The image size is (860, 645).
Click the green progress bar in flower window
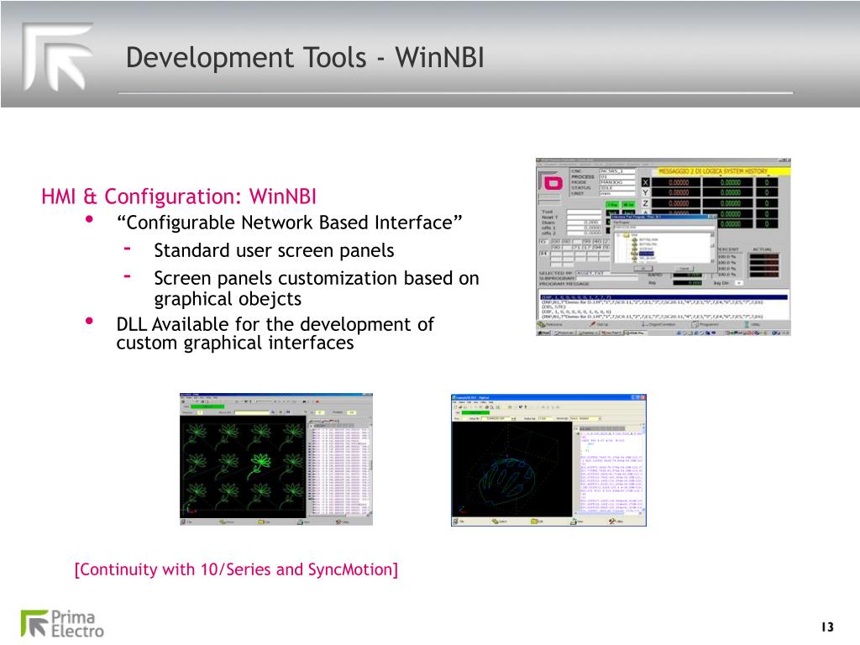(208, 406)
